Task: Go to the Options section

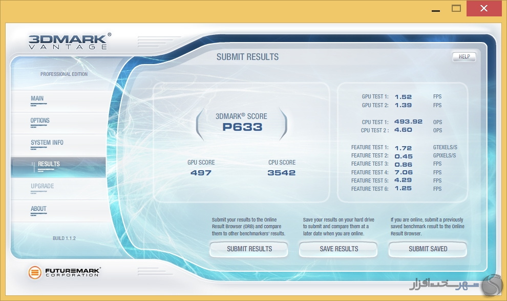Action: pyautogui.click(x=58, y=123)
